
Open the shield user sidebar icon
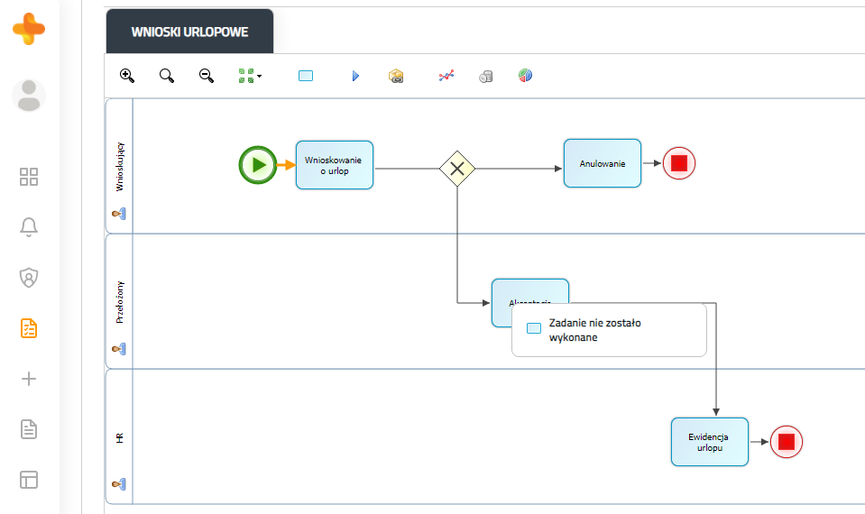pos(29,278)
